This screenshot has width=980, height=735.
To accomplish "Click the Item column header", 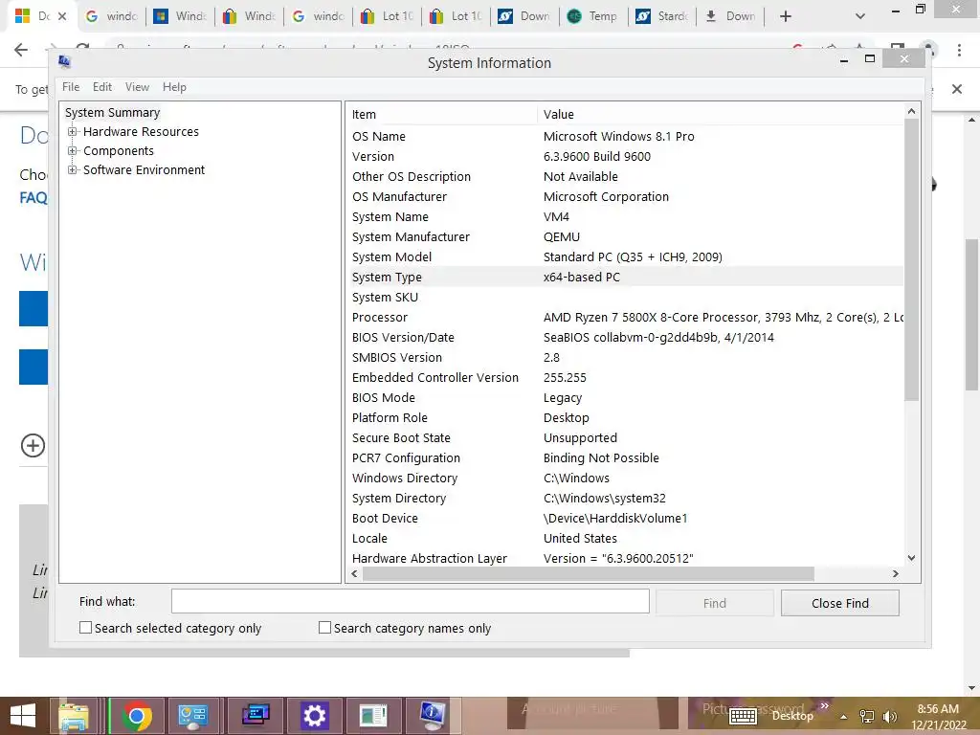I will tap(441, 115).
